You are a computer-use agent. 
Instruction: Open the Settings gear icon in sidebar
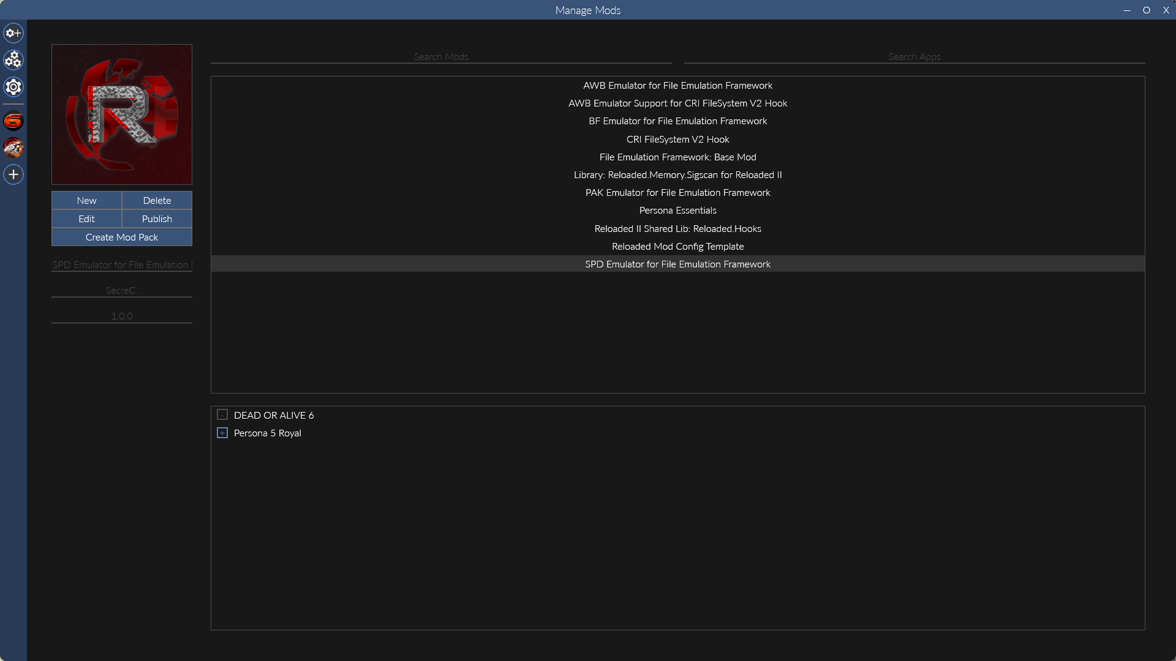[13, 87]
